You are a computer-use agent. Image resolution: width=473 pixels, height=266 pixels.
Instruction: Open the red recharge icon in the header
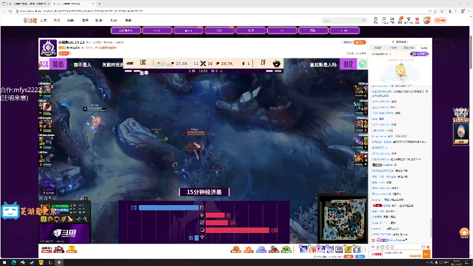(x=417, y=20)
